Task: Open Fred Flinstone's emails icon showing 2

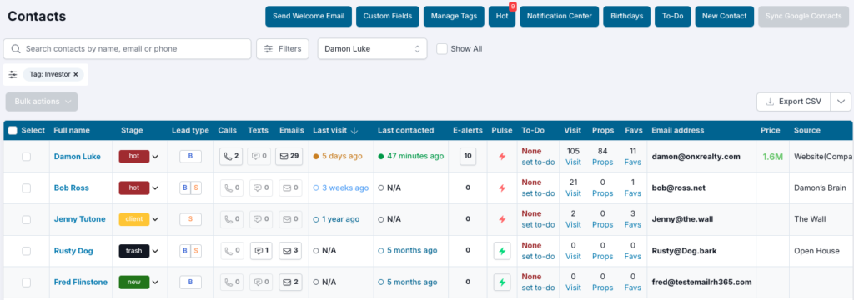Action: 289,282
